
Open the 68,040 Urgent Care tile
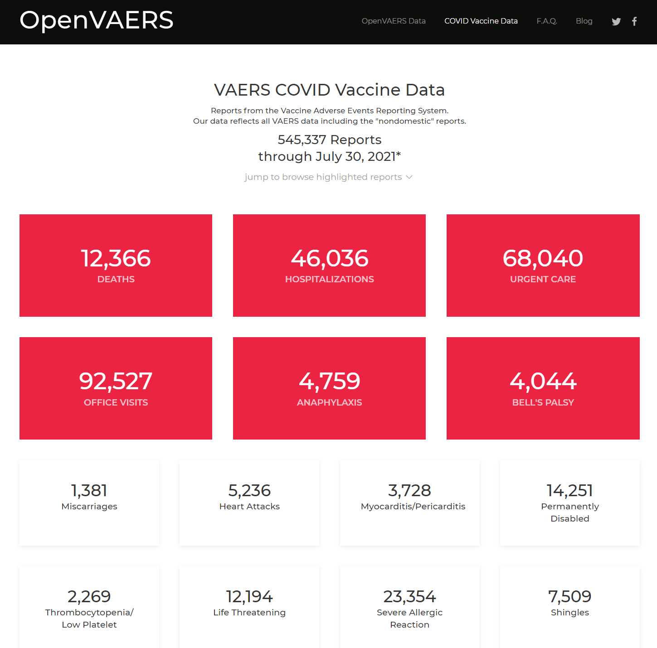[x=543, y=266]
